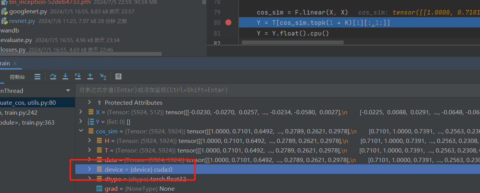Select the bn_inception-52deb4733.pth file
Screen dimensions: 480x193
click(50, 2)
